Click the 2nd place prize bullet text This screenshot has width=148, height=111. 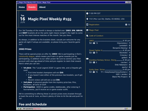[50, 83]
